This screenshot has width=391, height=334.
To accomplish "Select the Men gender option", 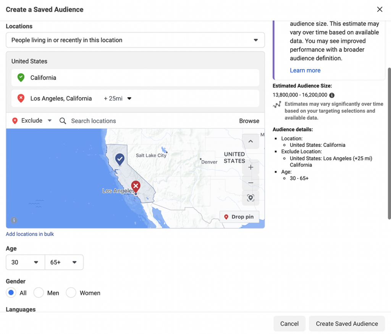I will (39, 292).
